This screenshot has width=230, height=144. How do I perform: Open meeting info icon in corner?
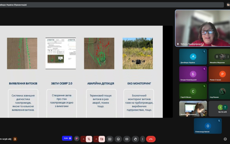coord(225,139)
